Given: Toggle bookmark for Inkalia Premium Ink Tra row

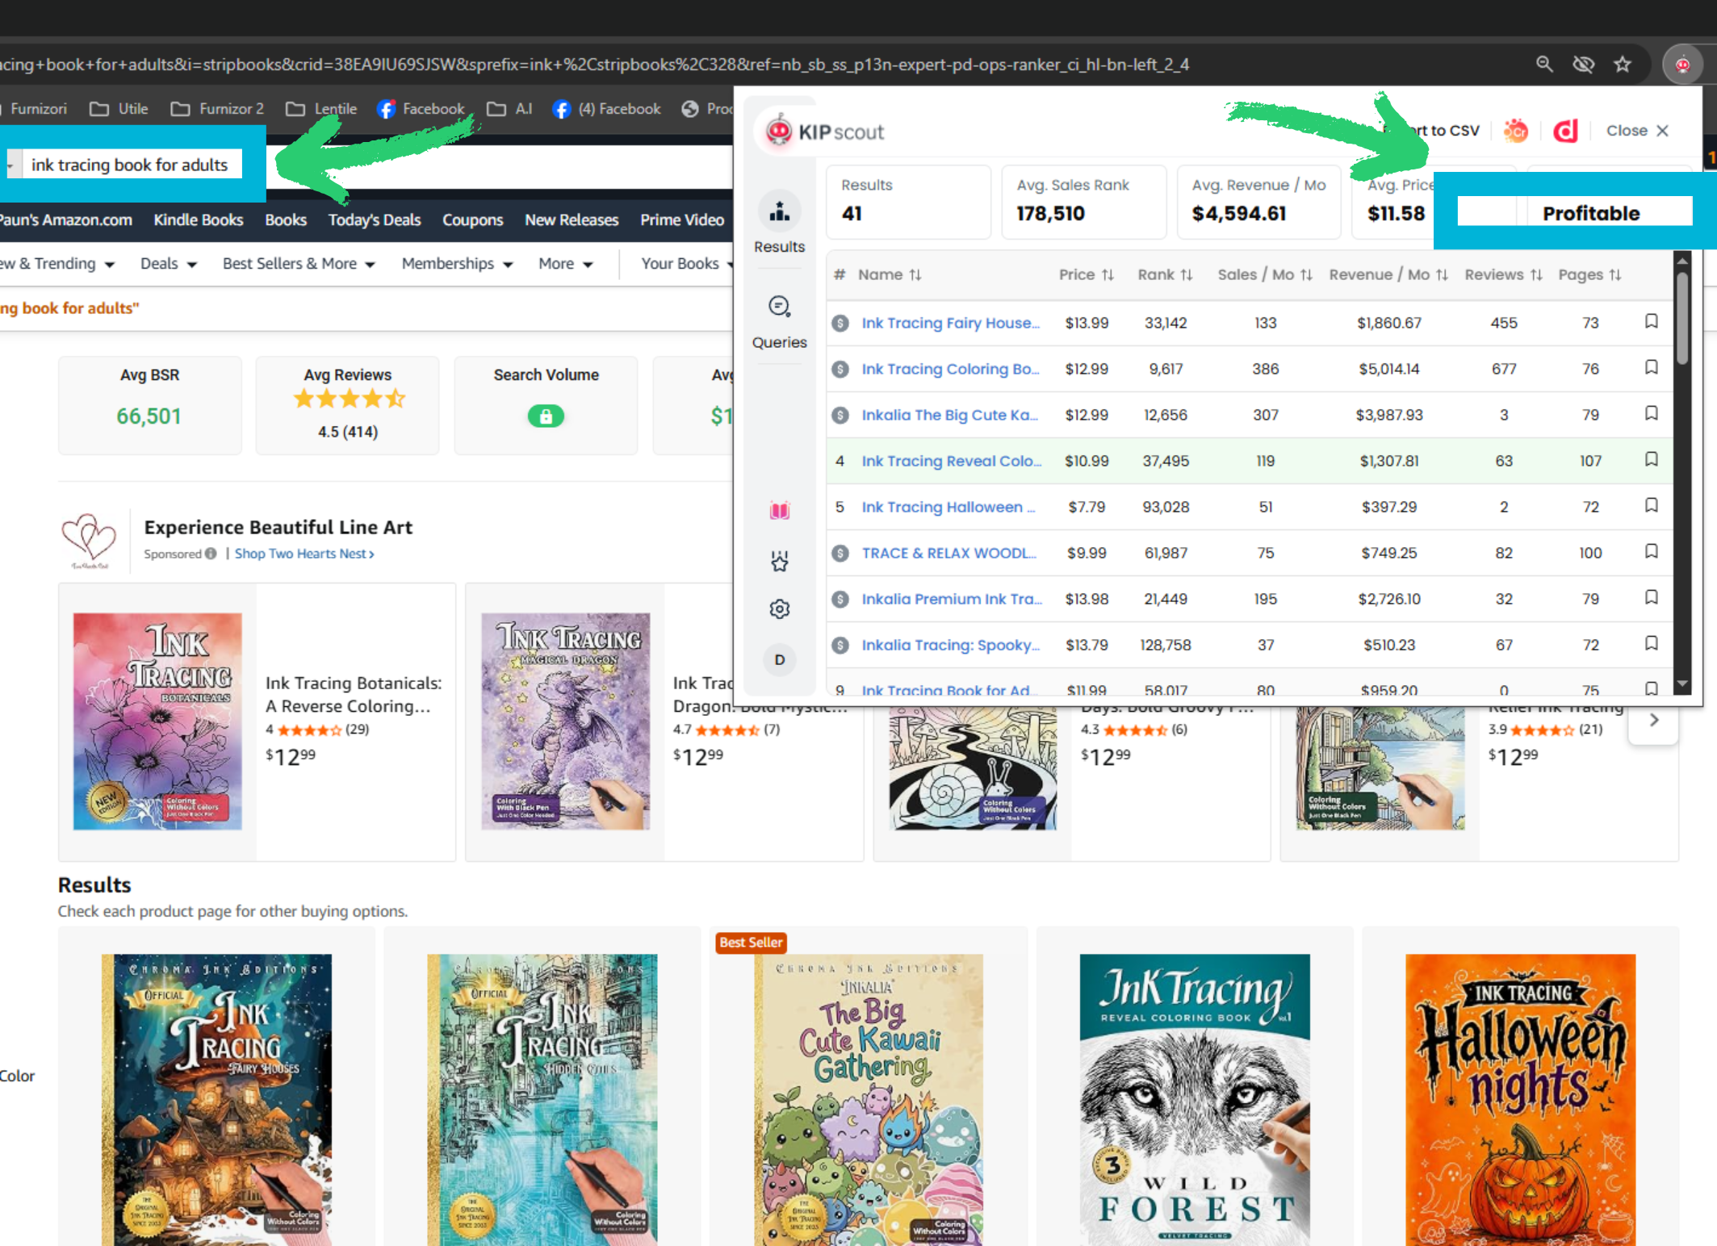Looking at the screenshot, I should pos(1652,597).
